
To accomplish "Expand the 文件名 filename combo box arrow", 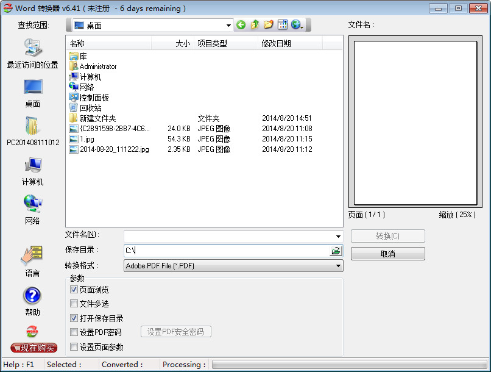I will (338, 236).
